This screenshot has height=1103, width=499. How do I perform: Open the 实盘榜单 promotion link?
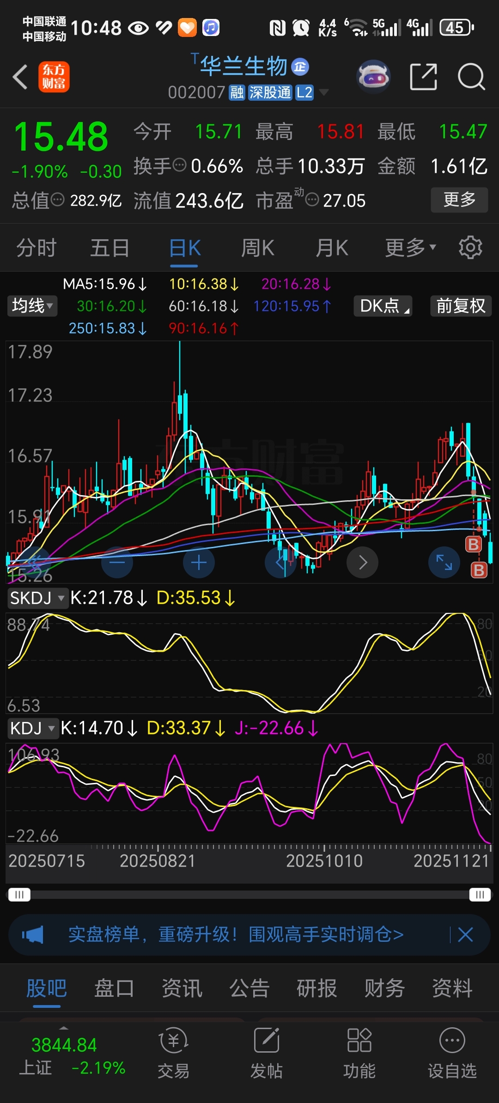click(x=236, y=935)
